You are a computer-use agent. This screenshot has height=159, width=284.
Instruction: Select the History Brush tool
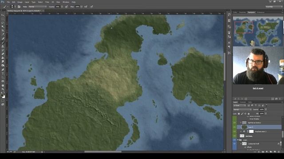click(3, 50)
